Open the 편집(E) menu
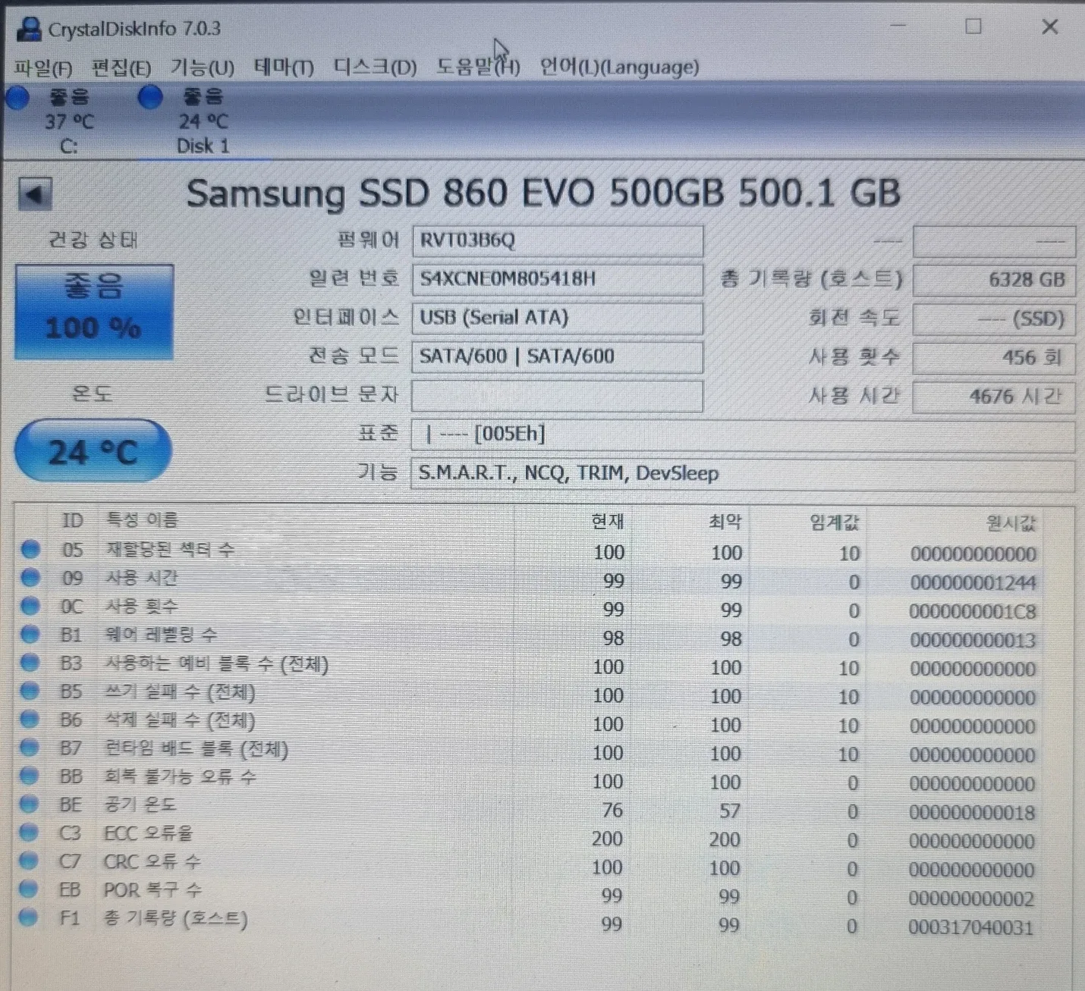1085x991 pixels. point(121,68)
